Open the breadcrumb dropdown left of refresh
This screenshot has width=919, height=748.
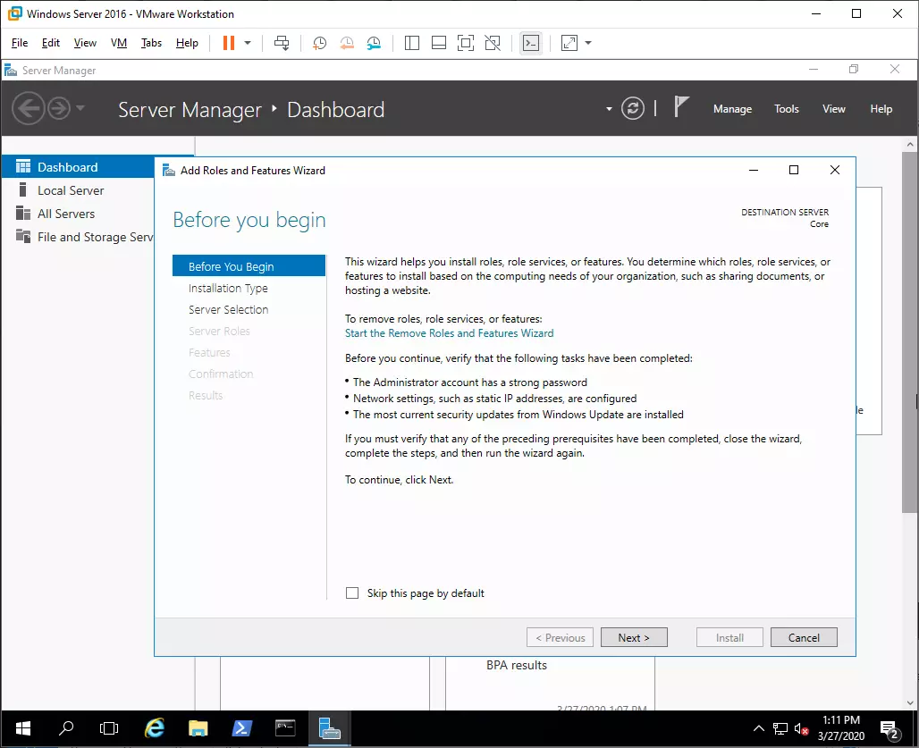point(609,109)
